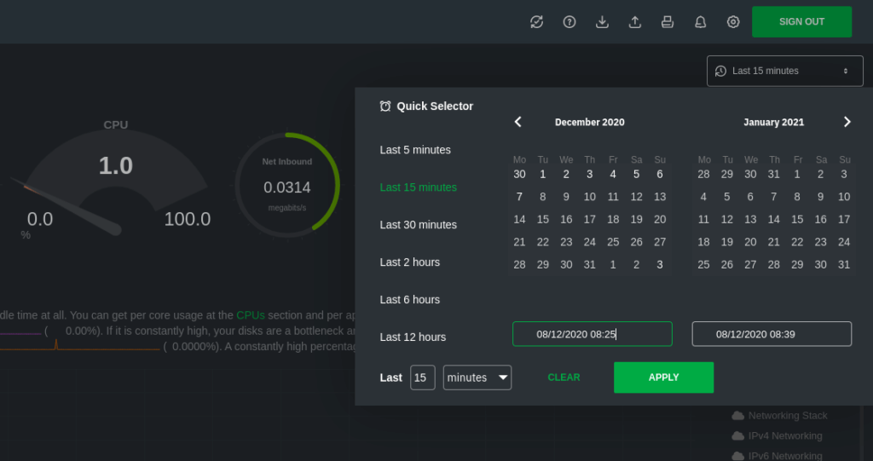Open the minutes unit dropdown
The width and height of the screenshot is (873, 461).
pyautogui.click(x=477, y=377)
